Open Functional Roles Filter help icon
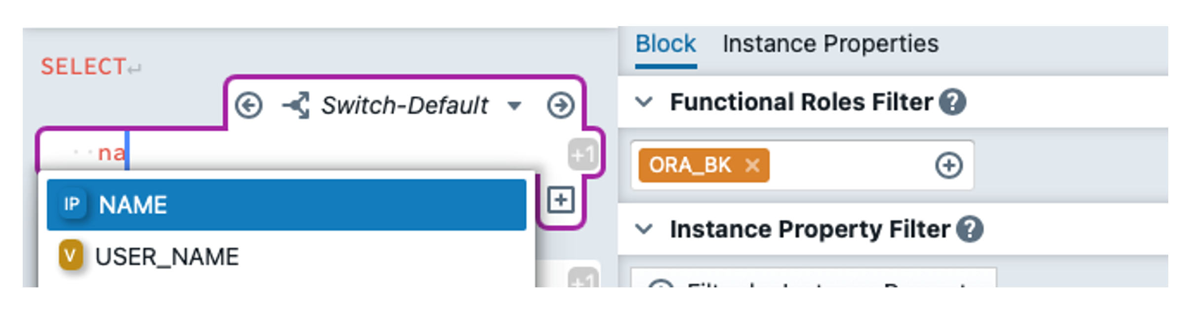 tap(952, 103)
